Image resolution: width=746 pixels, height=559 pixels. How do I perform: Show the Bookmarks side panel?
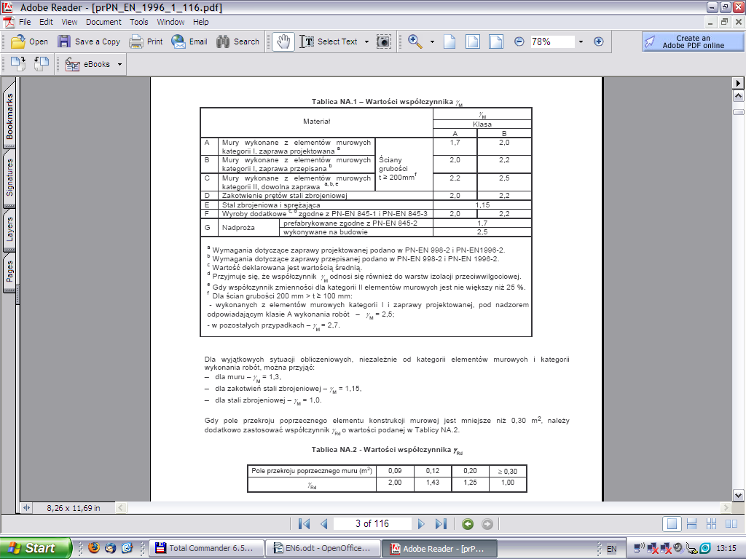tap(9, 116)
